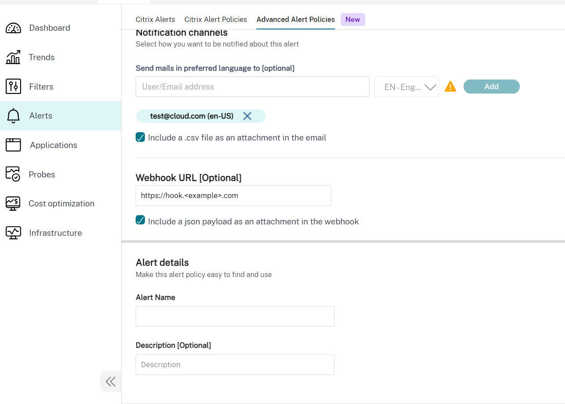Uncheck the include .csv file attachment option
This screenshot has height=404, width=565.
[x=140, y=137]
